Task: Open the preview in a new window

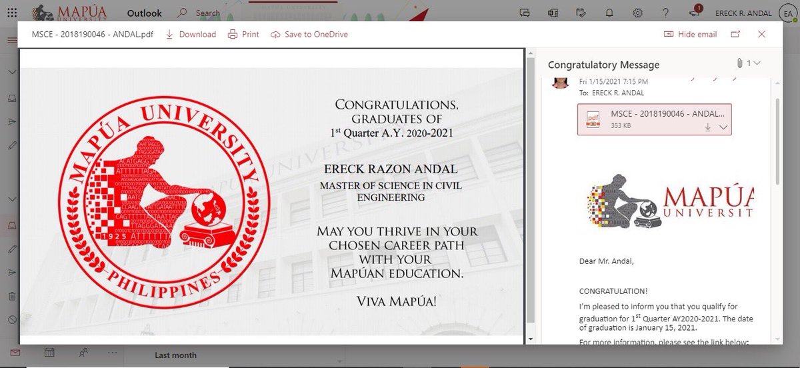Action: pos(735,34)
